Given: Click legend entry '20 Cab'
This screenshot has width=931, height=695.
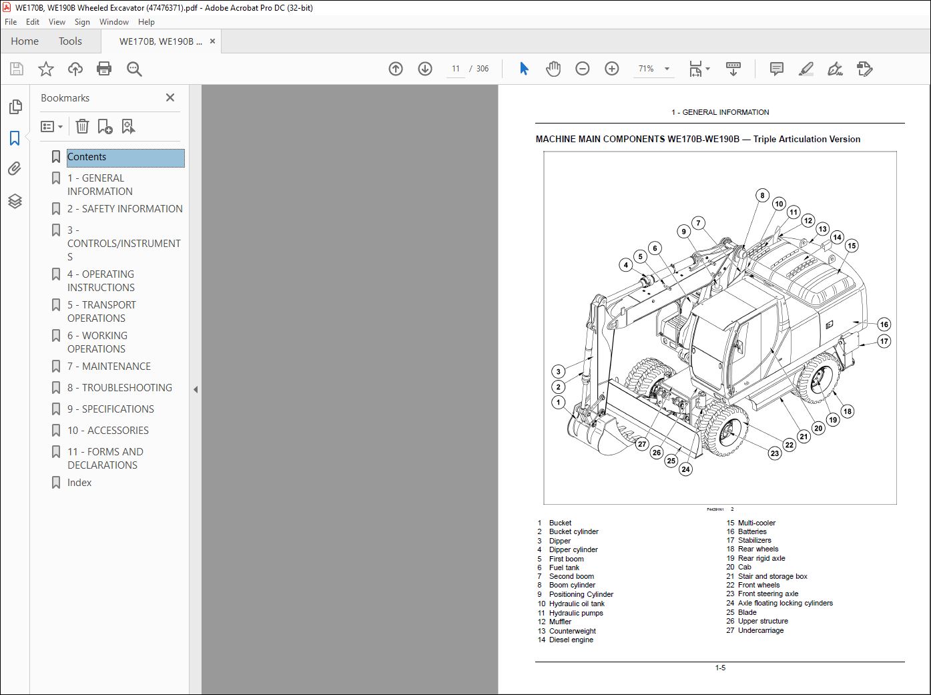Looking at the screenshot, I should coord(739,567).
